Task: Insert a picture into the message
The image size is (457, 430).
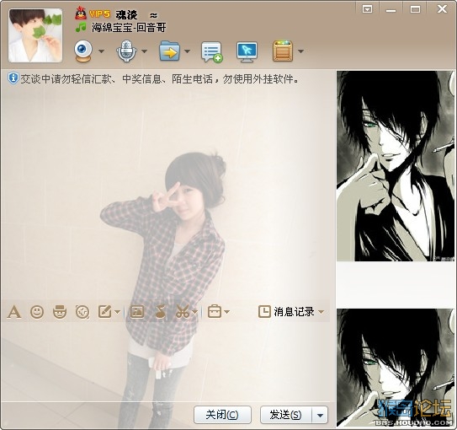Action: (x=137, y=312)
